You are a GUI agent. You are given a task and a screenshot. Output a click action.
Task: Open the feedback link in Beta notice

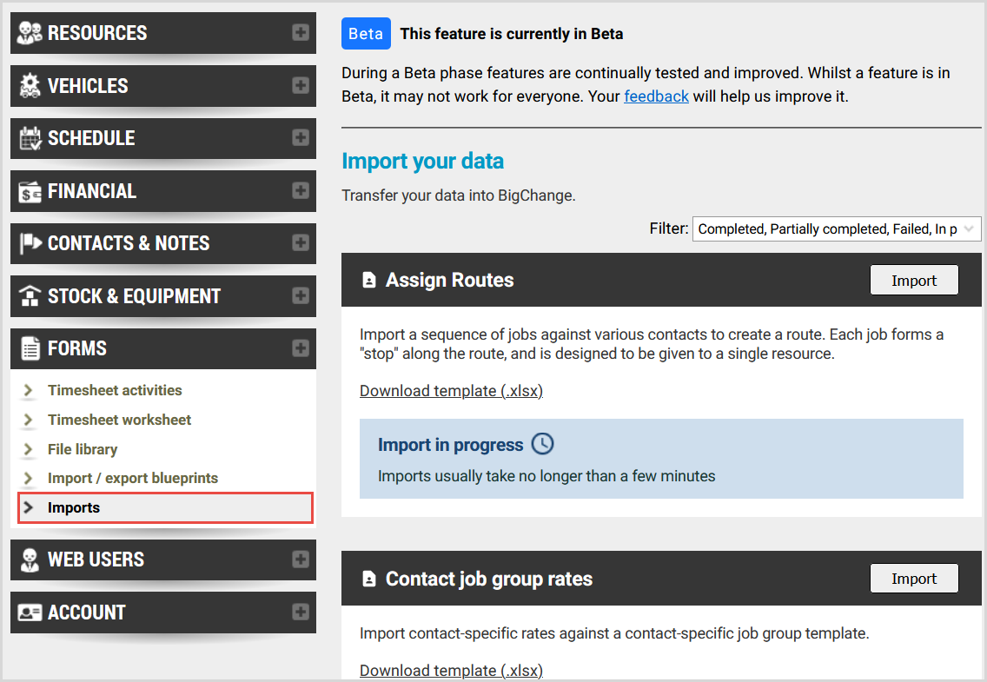click(x=656, y=96)
